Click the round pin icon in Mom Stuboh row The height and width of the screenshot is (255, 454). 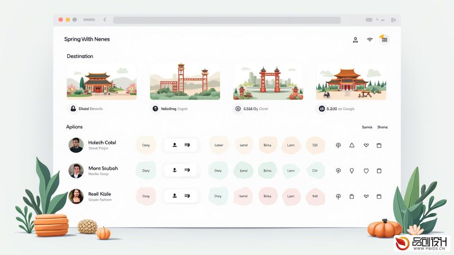[x=338, y=171]
